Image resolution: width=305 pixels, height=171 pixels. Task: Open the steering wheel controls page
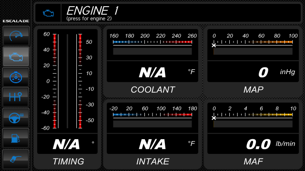tap(16, 117)
